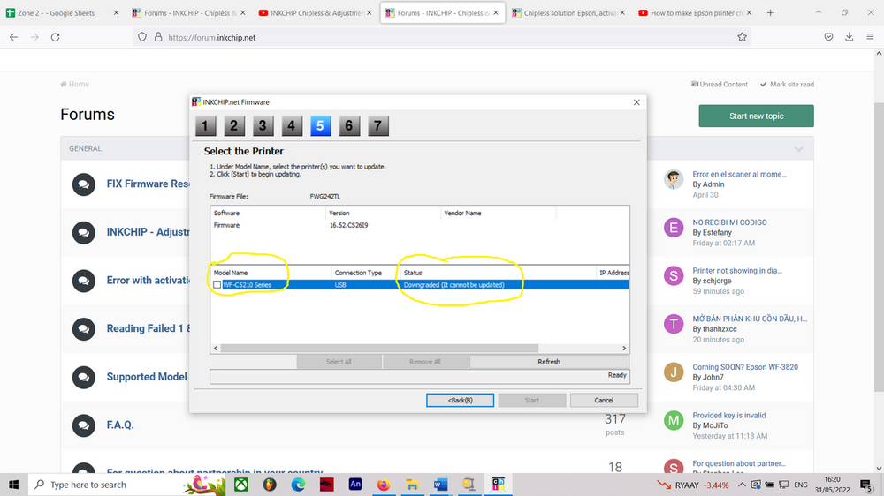The image size is (884, 496).
Task: Open INKCHIP app icon on taskbar
Action: tap(498, 485)
